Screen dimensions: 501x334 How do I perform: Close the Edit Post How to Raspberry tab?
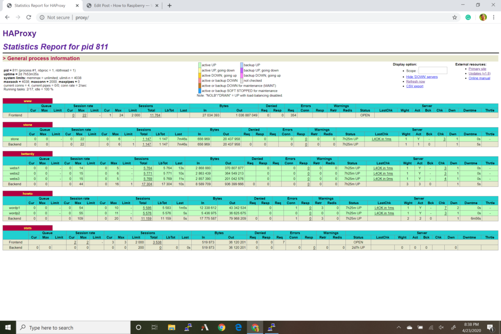point(157,5)
